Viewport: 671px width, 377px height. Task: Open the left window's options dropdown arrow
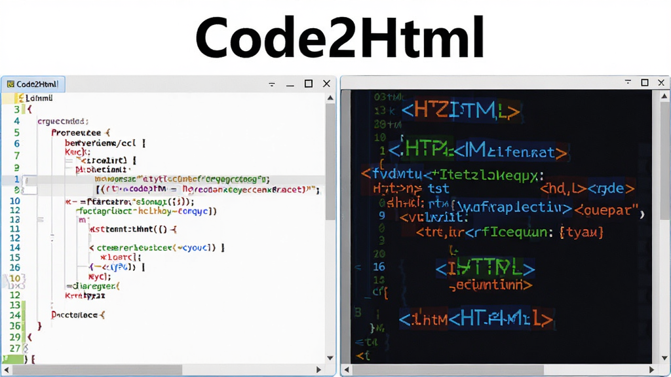point(272,84)
